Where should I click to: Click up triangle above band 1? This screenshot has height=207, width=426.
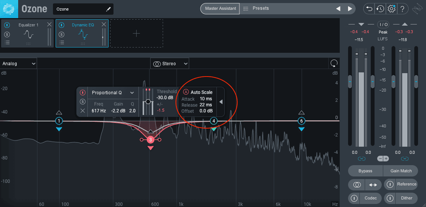pyautogui.click(x=59, y=113)
